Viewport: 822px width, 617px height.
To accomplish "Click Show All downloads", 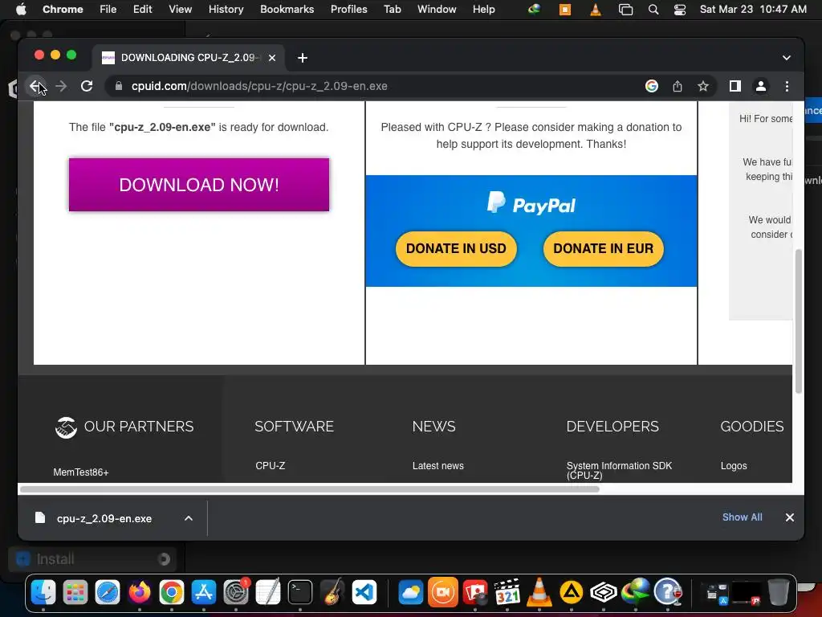I will [x=743, y=517].
